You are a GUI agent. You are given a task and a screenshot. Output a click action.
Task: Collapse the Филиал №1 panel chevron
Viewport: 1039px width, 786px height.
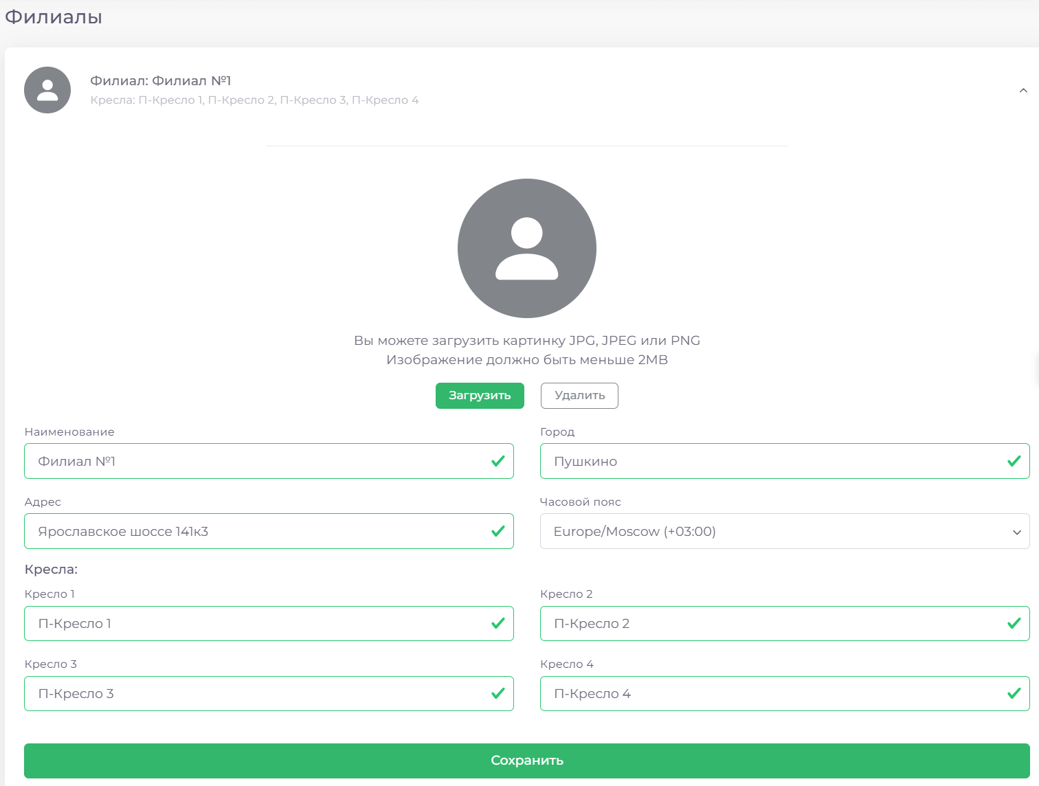(x=1023, y=90)
